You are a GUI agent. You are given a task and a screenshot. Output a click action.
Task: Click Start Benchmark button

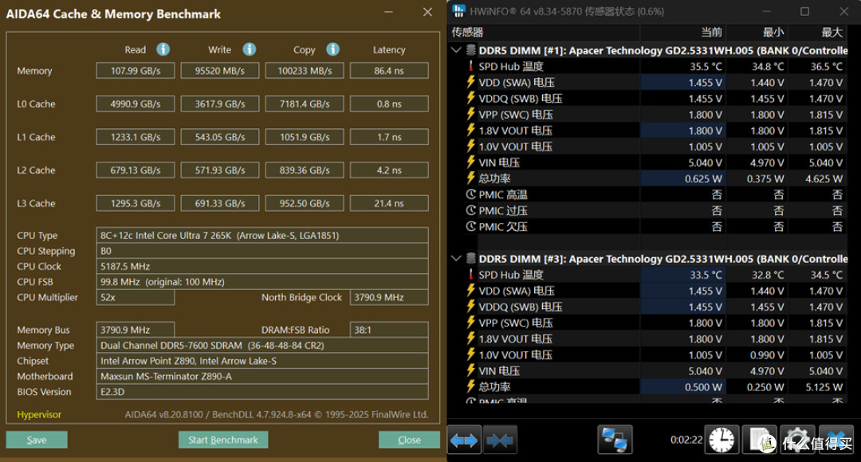(x=223, y=440)
